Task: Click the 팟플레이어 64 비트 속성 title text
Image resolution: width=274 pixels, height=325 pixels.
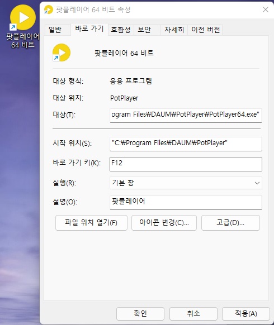Action: (x=93, y=9)
